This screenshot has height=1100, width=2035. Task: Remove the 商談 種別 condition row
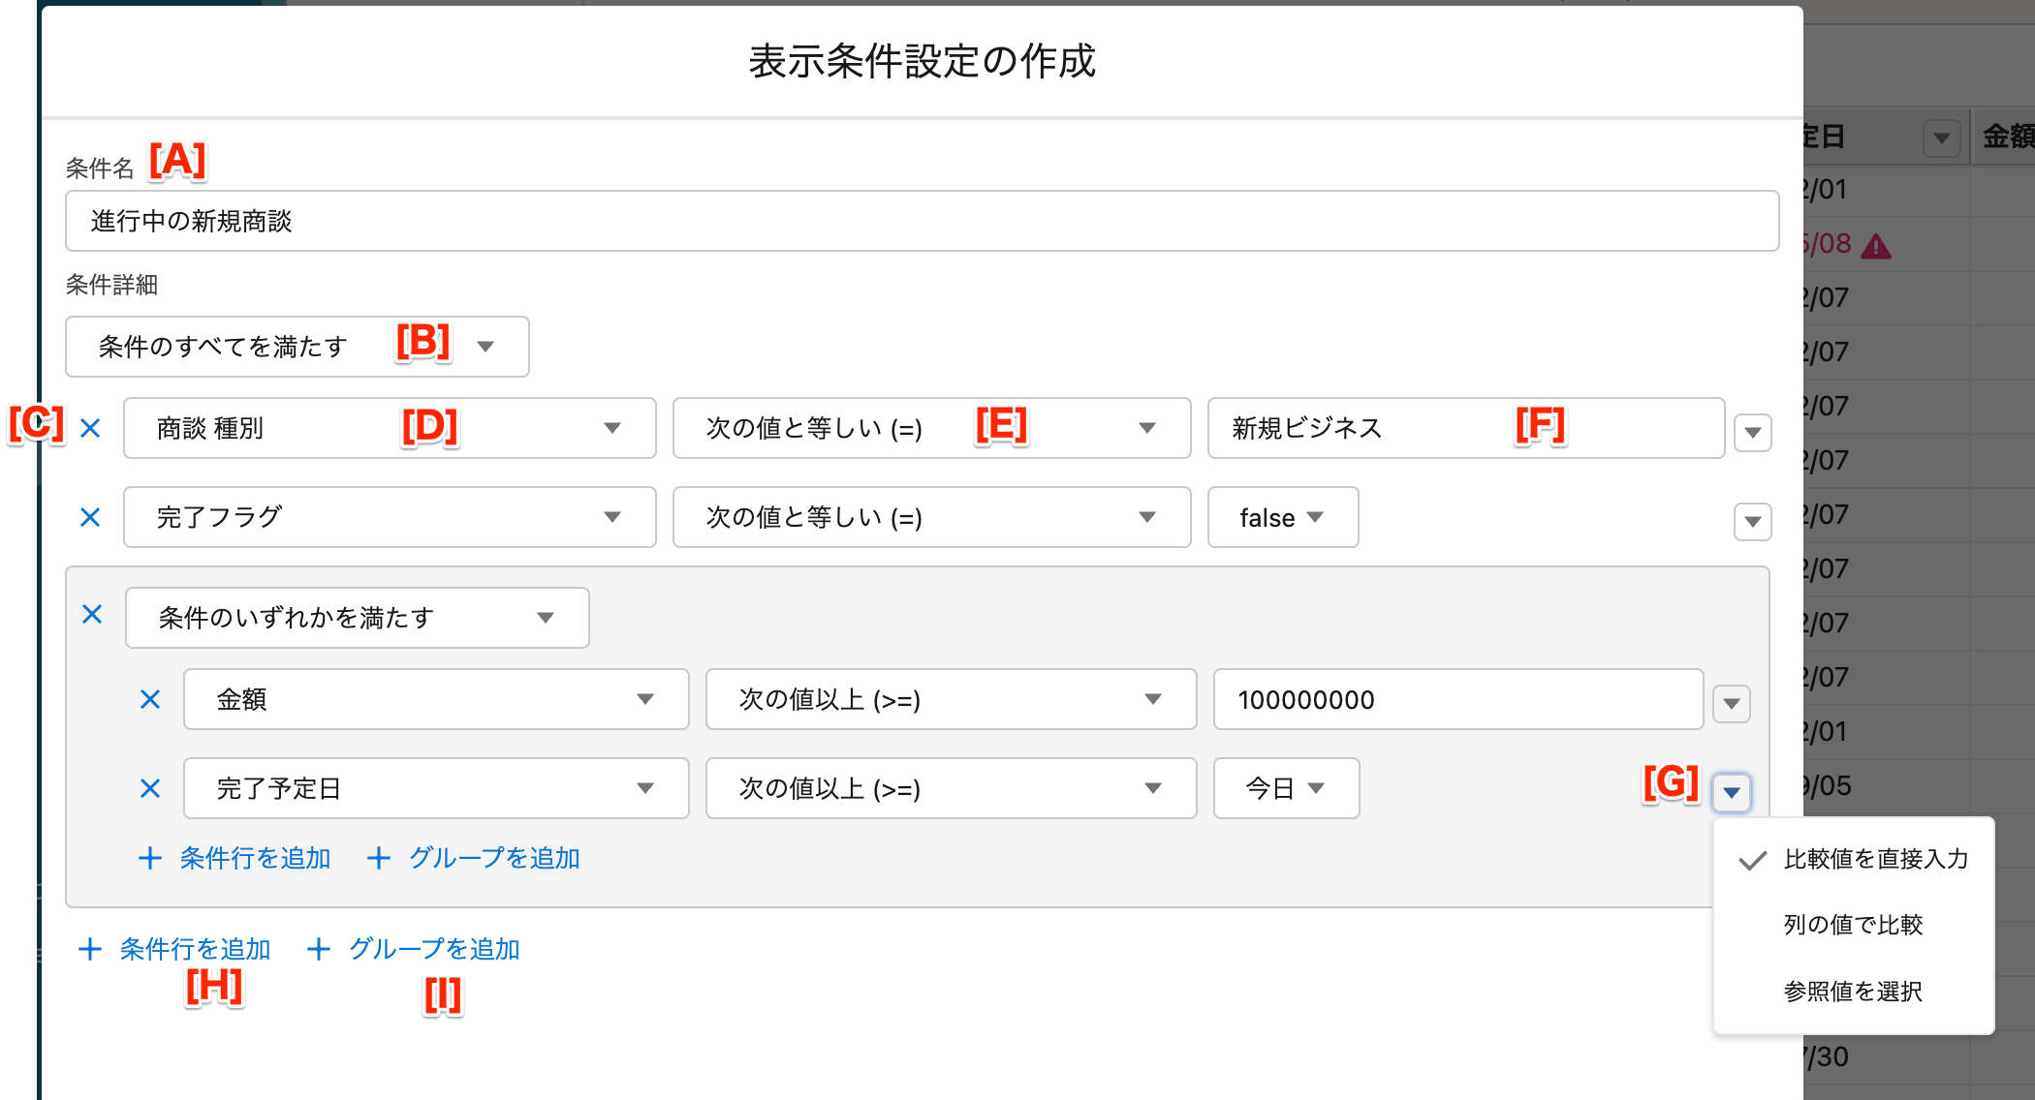coord(90,428)
